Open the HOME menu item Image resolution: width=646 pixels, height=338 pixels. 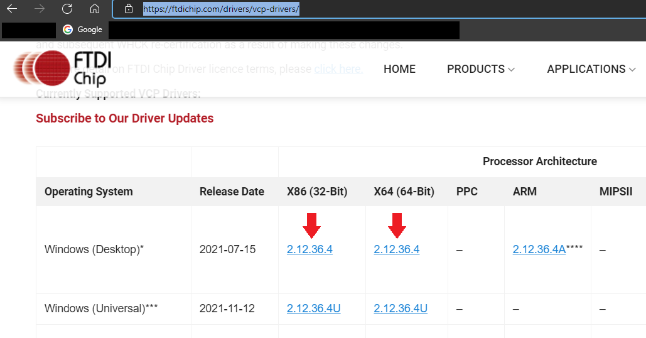tap(400, 69)
